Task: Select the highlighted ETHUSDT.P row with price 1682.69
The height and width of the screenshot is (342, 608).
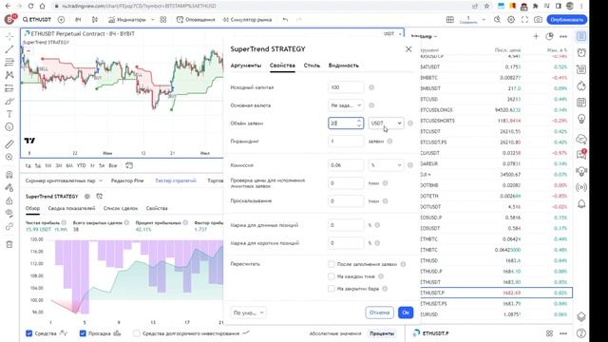Action: tap(496, 293)
